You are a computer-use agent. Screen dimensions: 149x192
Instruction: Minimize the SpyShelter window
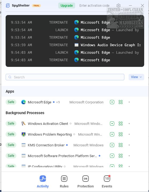coord(130,6)
